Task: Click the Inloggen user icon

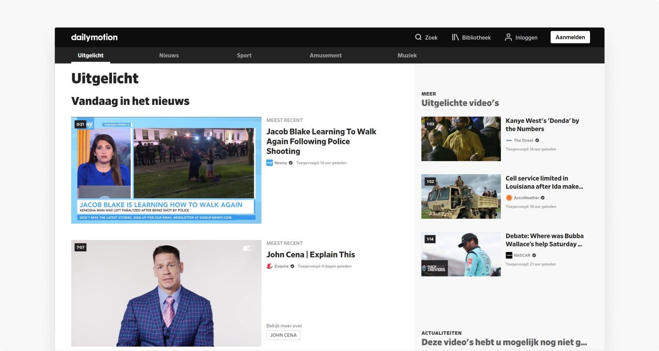Action: pos(508,37)
